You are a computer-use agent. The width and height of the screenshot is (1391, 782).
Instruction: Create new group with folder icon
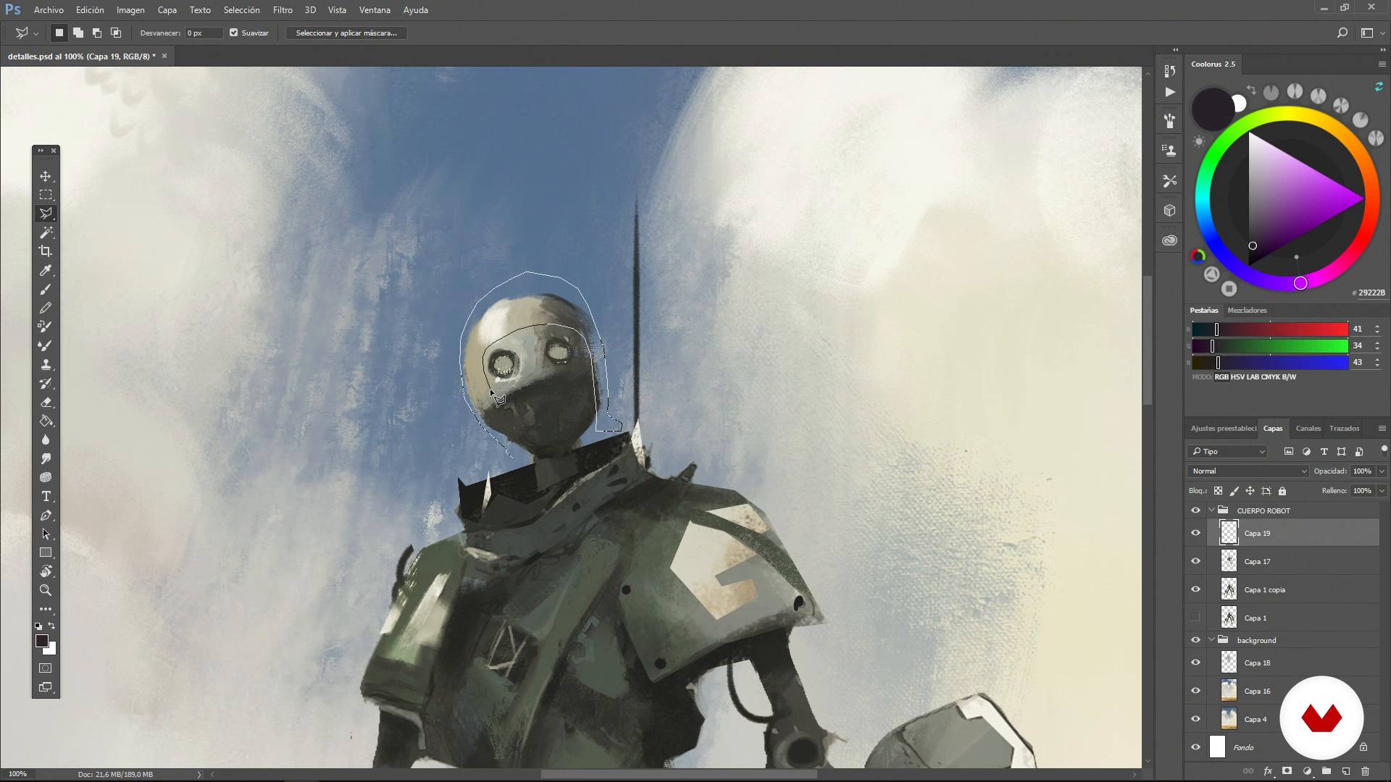pos(1326,771)
